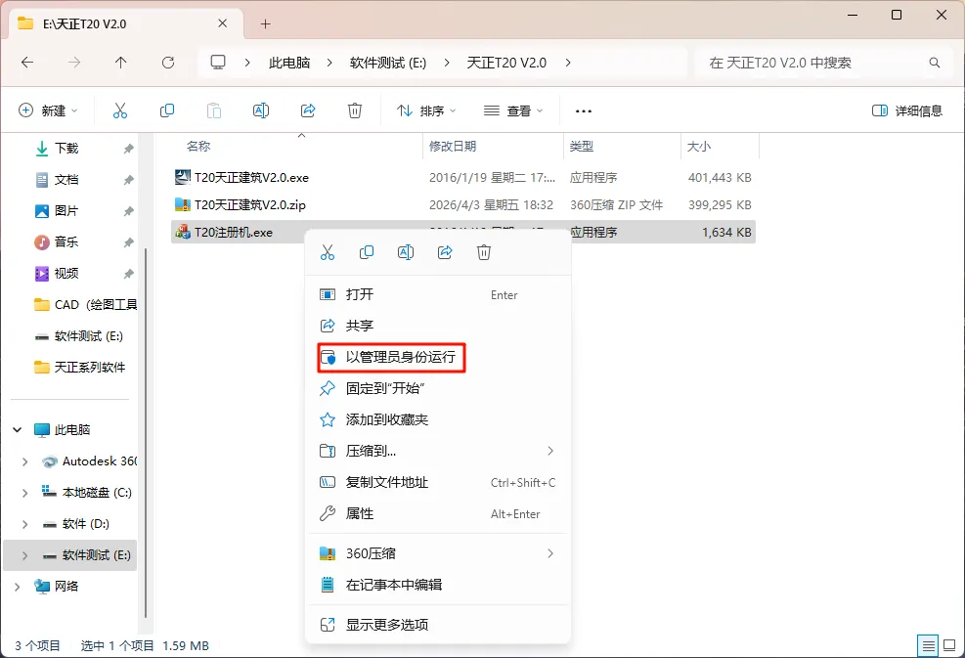Choose 打开 from context menu

pyautogui.click(x=438, y=294)
